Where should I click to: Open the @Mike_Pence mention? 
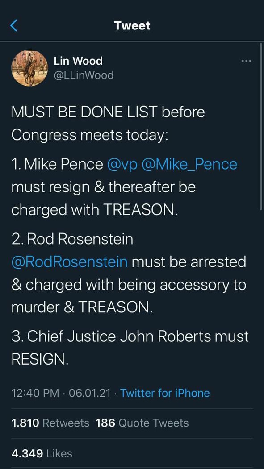pyautogui.click(x=189, y=165)
